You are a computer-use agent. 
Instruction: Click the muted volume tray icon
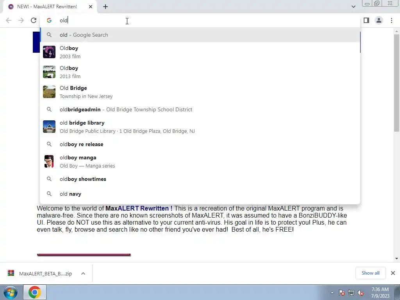361,293
